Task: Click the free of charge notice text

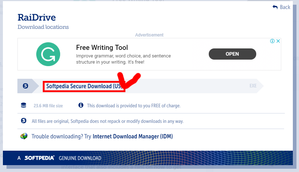Action: (134, 106)
